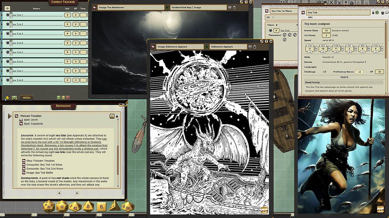The image size is (389, 218).
Task: Select the S-C-4 hotkey slot
Action: (99, 215)
